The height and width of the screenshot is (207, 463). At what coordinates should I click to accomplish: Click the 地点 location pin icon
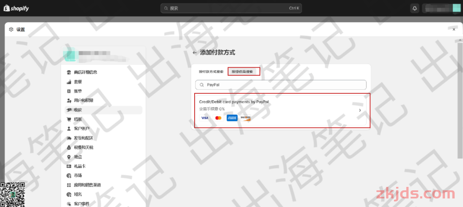tap(69, 157)
